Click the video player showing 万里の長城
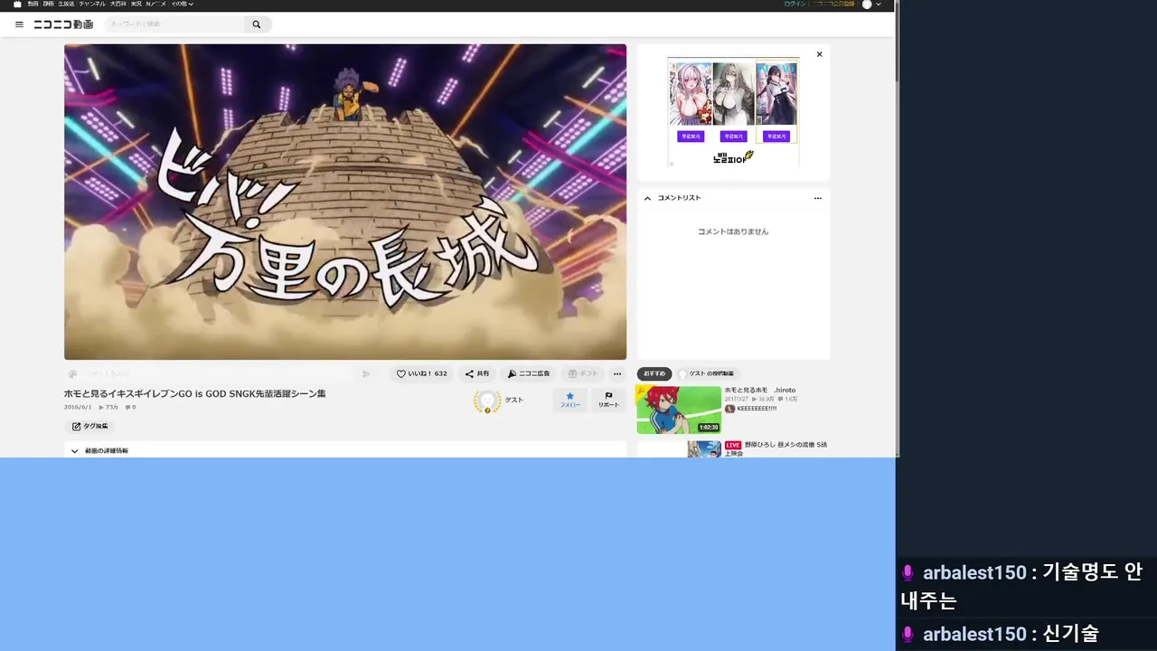 click(345, 202)
